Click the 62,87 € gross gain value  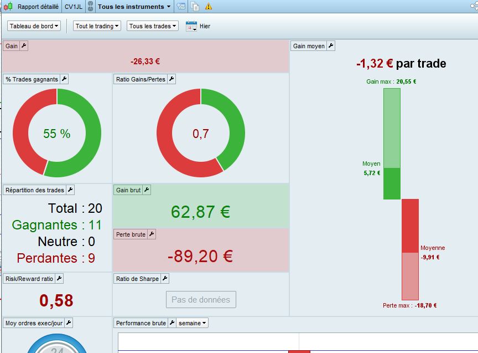tap(201, 212)
